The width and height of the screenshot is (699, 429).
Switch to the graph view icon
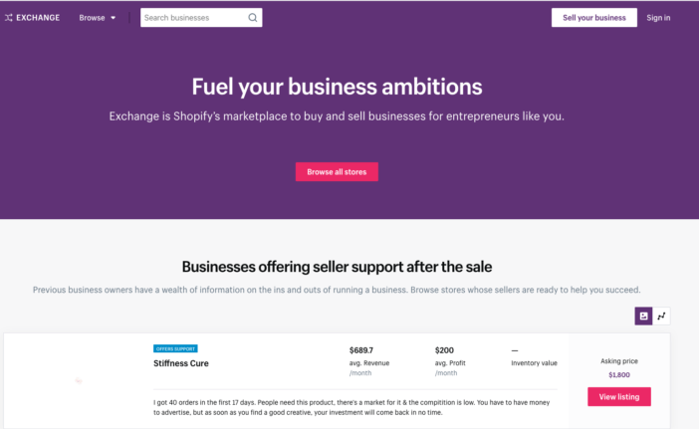tap(661, 316)
